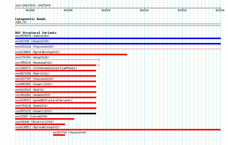Click the 94149k ruler tick label
The width and height of the screenshot is (228, 145).
click(x=68, y=10)
